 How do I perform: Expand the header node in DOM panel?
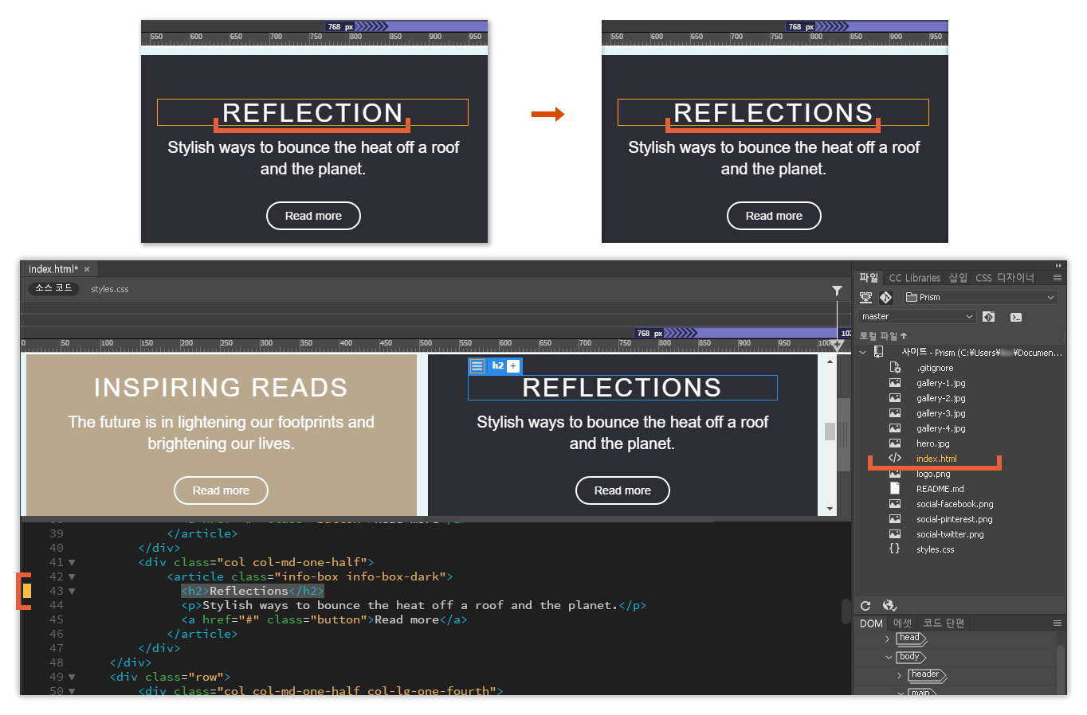pyautogui.click(x=900, y=676)
